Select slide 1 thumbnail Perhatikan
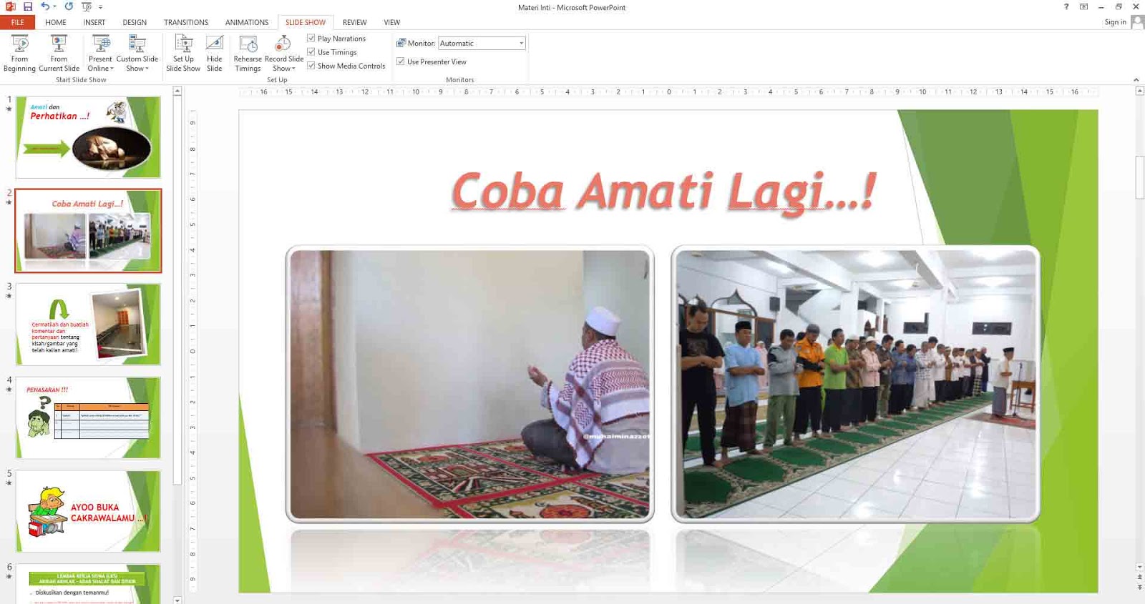1145x604 pixels. [x=88, y=137]
